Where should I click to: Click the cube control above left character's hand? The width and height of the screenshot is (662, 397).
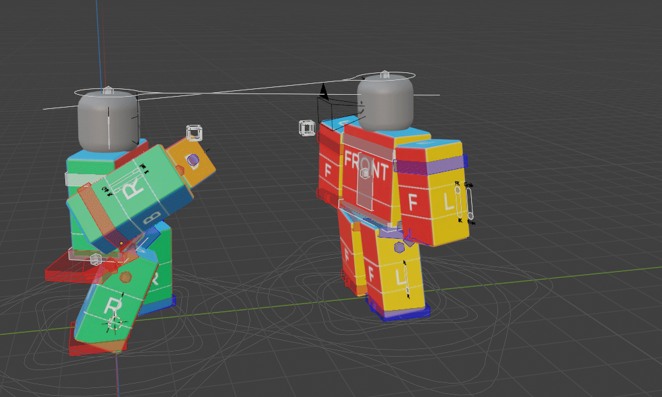(194, 133)
